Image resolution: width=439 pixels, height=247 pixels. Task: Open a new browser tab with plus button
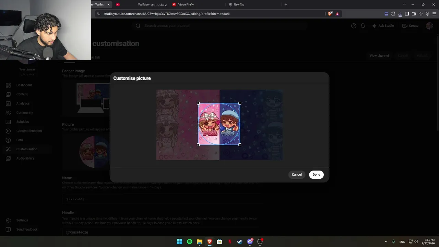tap(286, 4)
